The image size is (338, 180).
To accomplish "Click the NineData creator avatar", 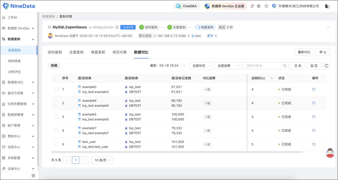I will click(x=50, y=36).
